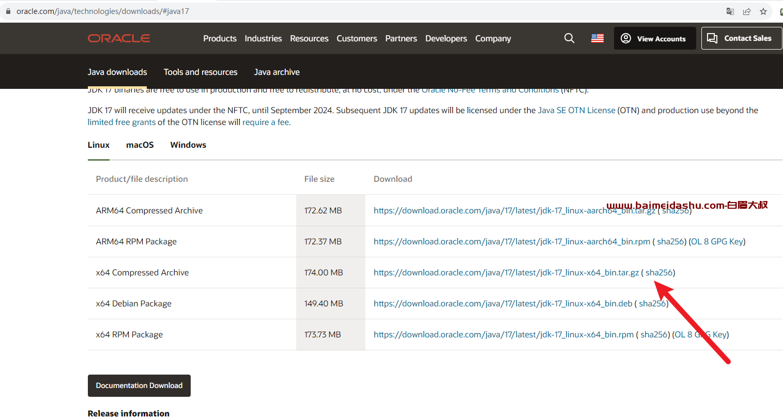The height and width of the screenshot is (418, 783).
Task: Select the Java downloads tab
Action: coord(117,72)
